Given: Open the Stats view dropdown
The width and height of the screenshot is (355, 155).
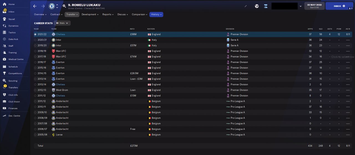Looking at the screenshot, I should 62,23.
